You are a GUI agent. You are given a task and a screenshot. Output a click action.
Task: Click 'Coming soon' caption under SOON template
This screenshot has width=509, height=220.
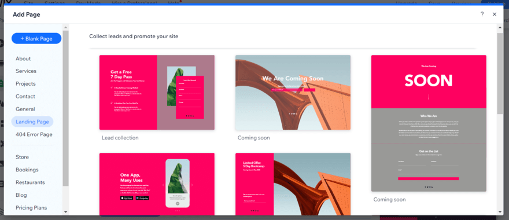pos(389,200)
